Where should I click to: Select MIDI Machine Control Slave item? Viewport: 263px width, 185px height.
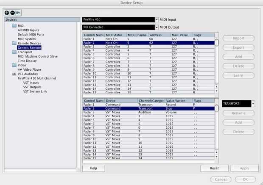pyautogui.click(x=38, y=56)
